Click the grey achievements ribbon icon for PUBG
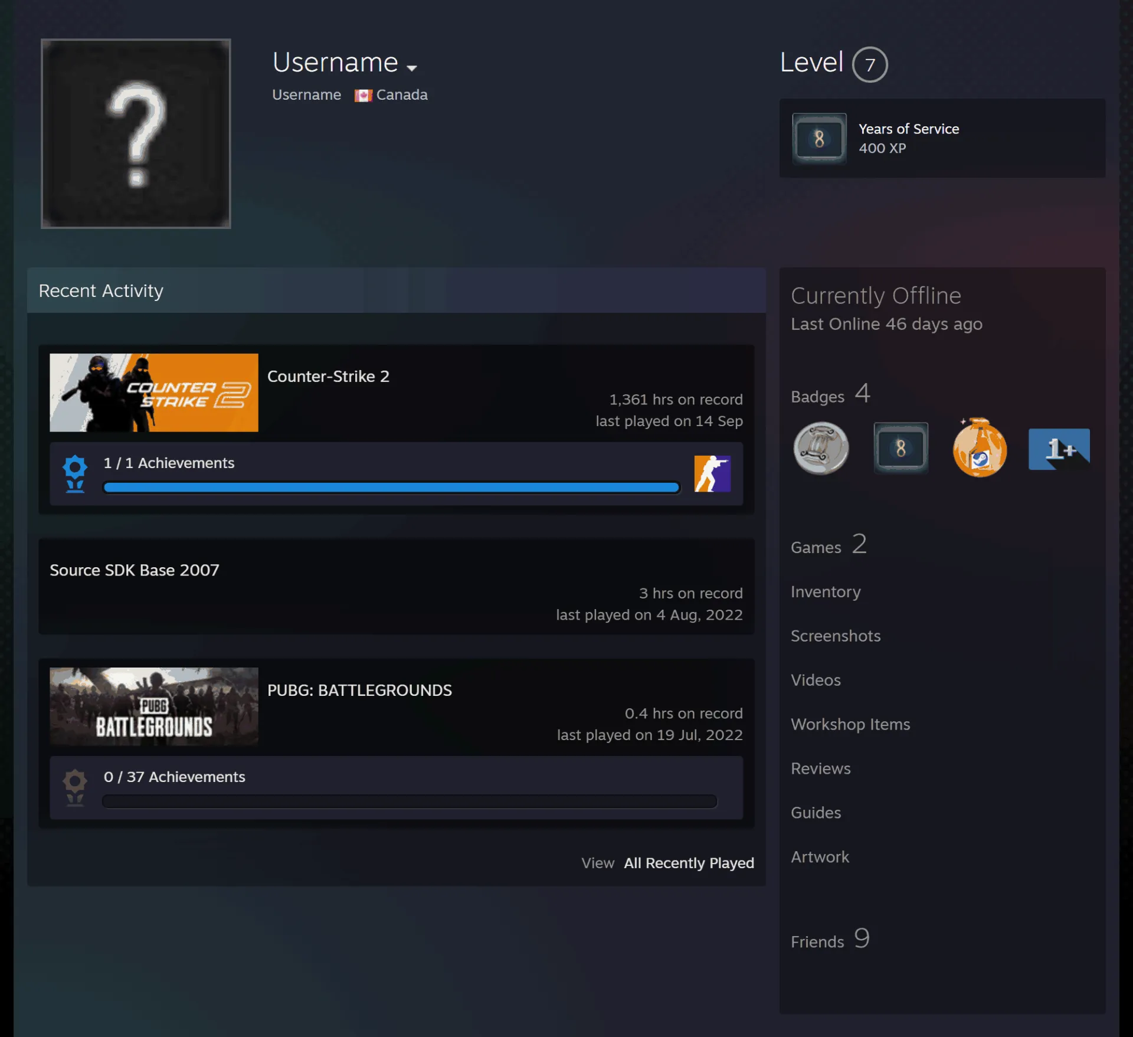This screenshot has width=1133, height=1037. pyautogui.click(x=75, y=788)
